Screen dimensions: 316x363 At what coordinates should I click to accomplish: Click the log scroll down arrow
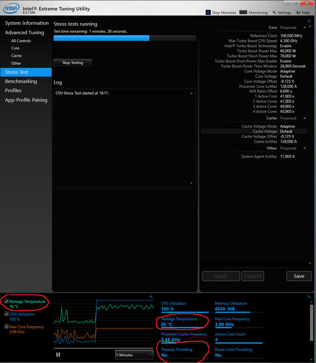191,183
